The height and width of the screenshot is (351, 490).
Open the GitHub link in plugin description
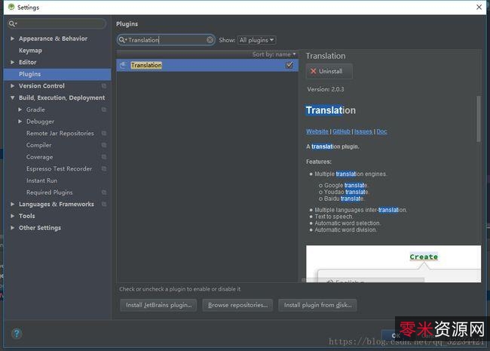(x=341, y=131)
